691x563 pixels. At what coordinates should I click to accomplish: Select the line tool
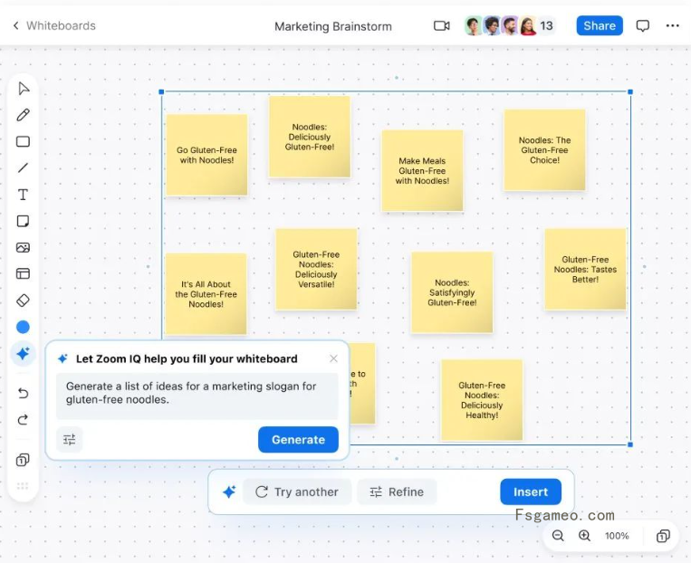pyautogui.click(x=23, y=167)
